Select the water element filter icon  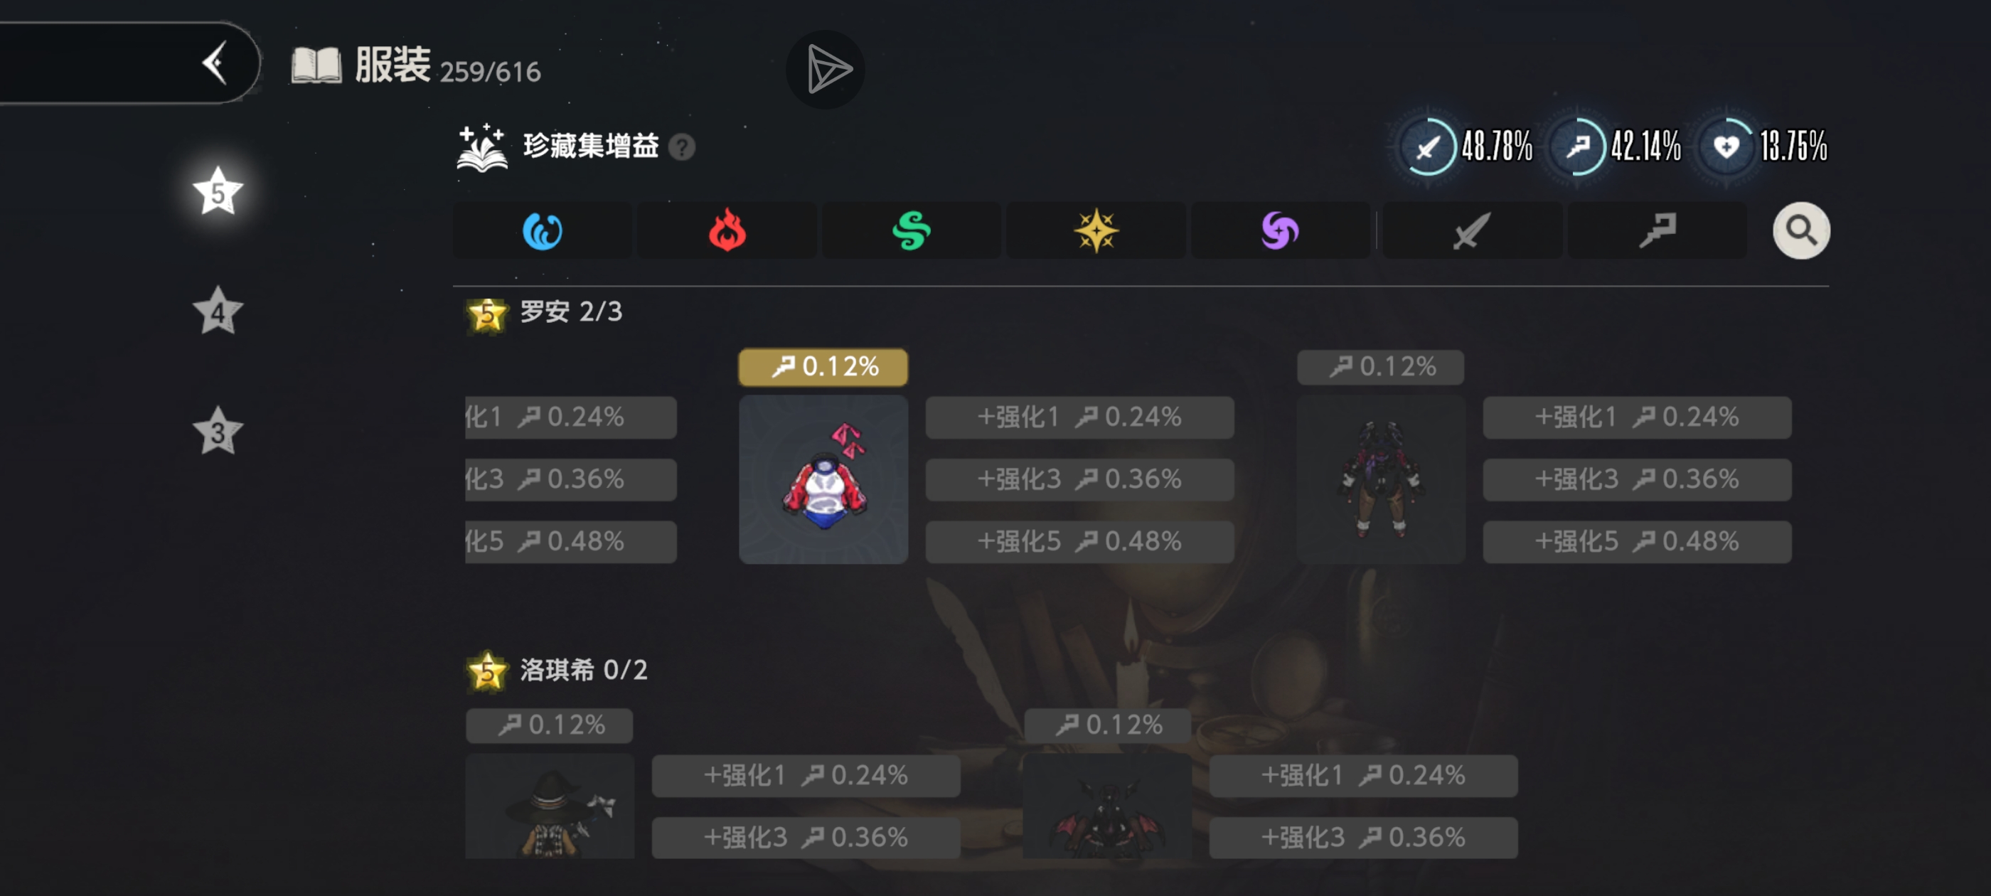543,230
